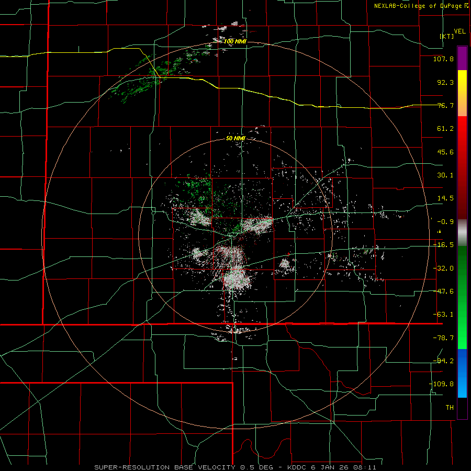Click the [KT] units label

click(x=447, y=36)
